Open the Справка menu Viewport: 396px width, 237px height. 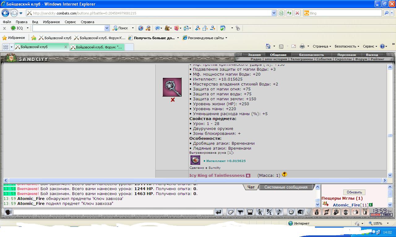[x=87, y=22]
